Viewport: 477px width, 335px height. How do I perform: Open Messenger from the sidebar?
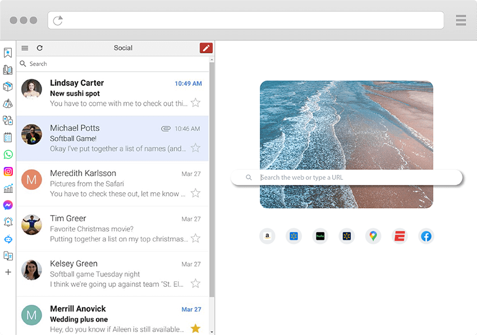tap(8, 204)
